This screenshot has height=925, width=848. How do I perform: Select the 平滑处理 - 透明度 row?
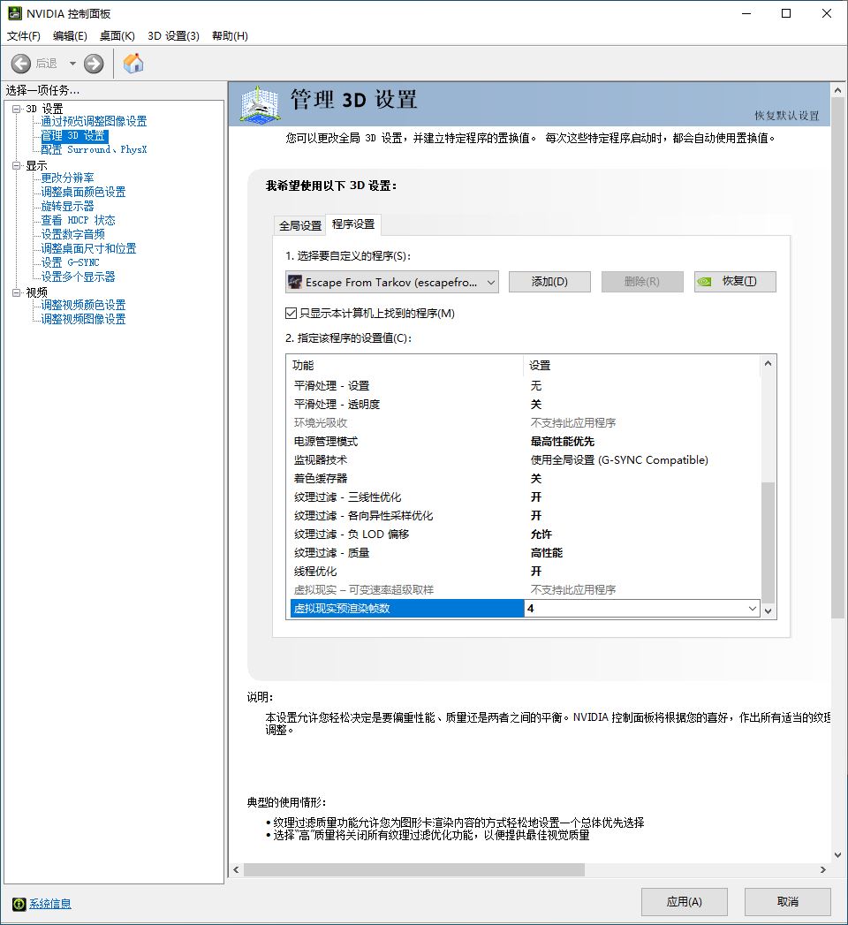525,404
